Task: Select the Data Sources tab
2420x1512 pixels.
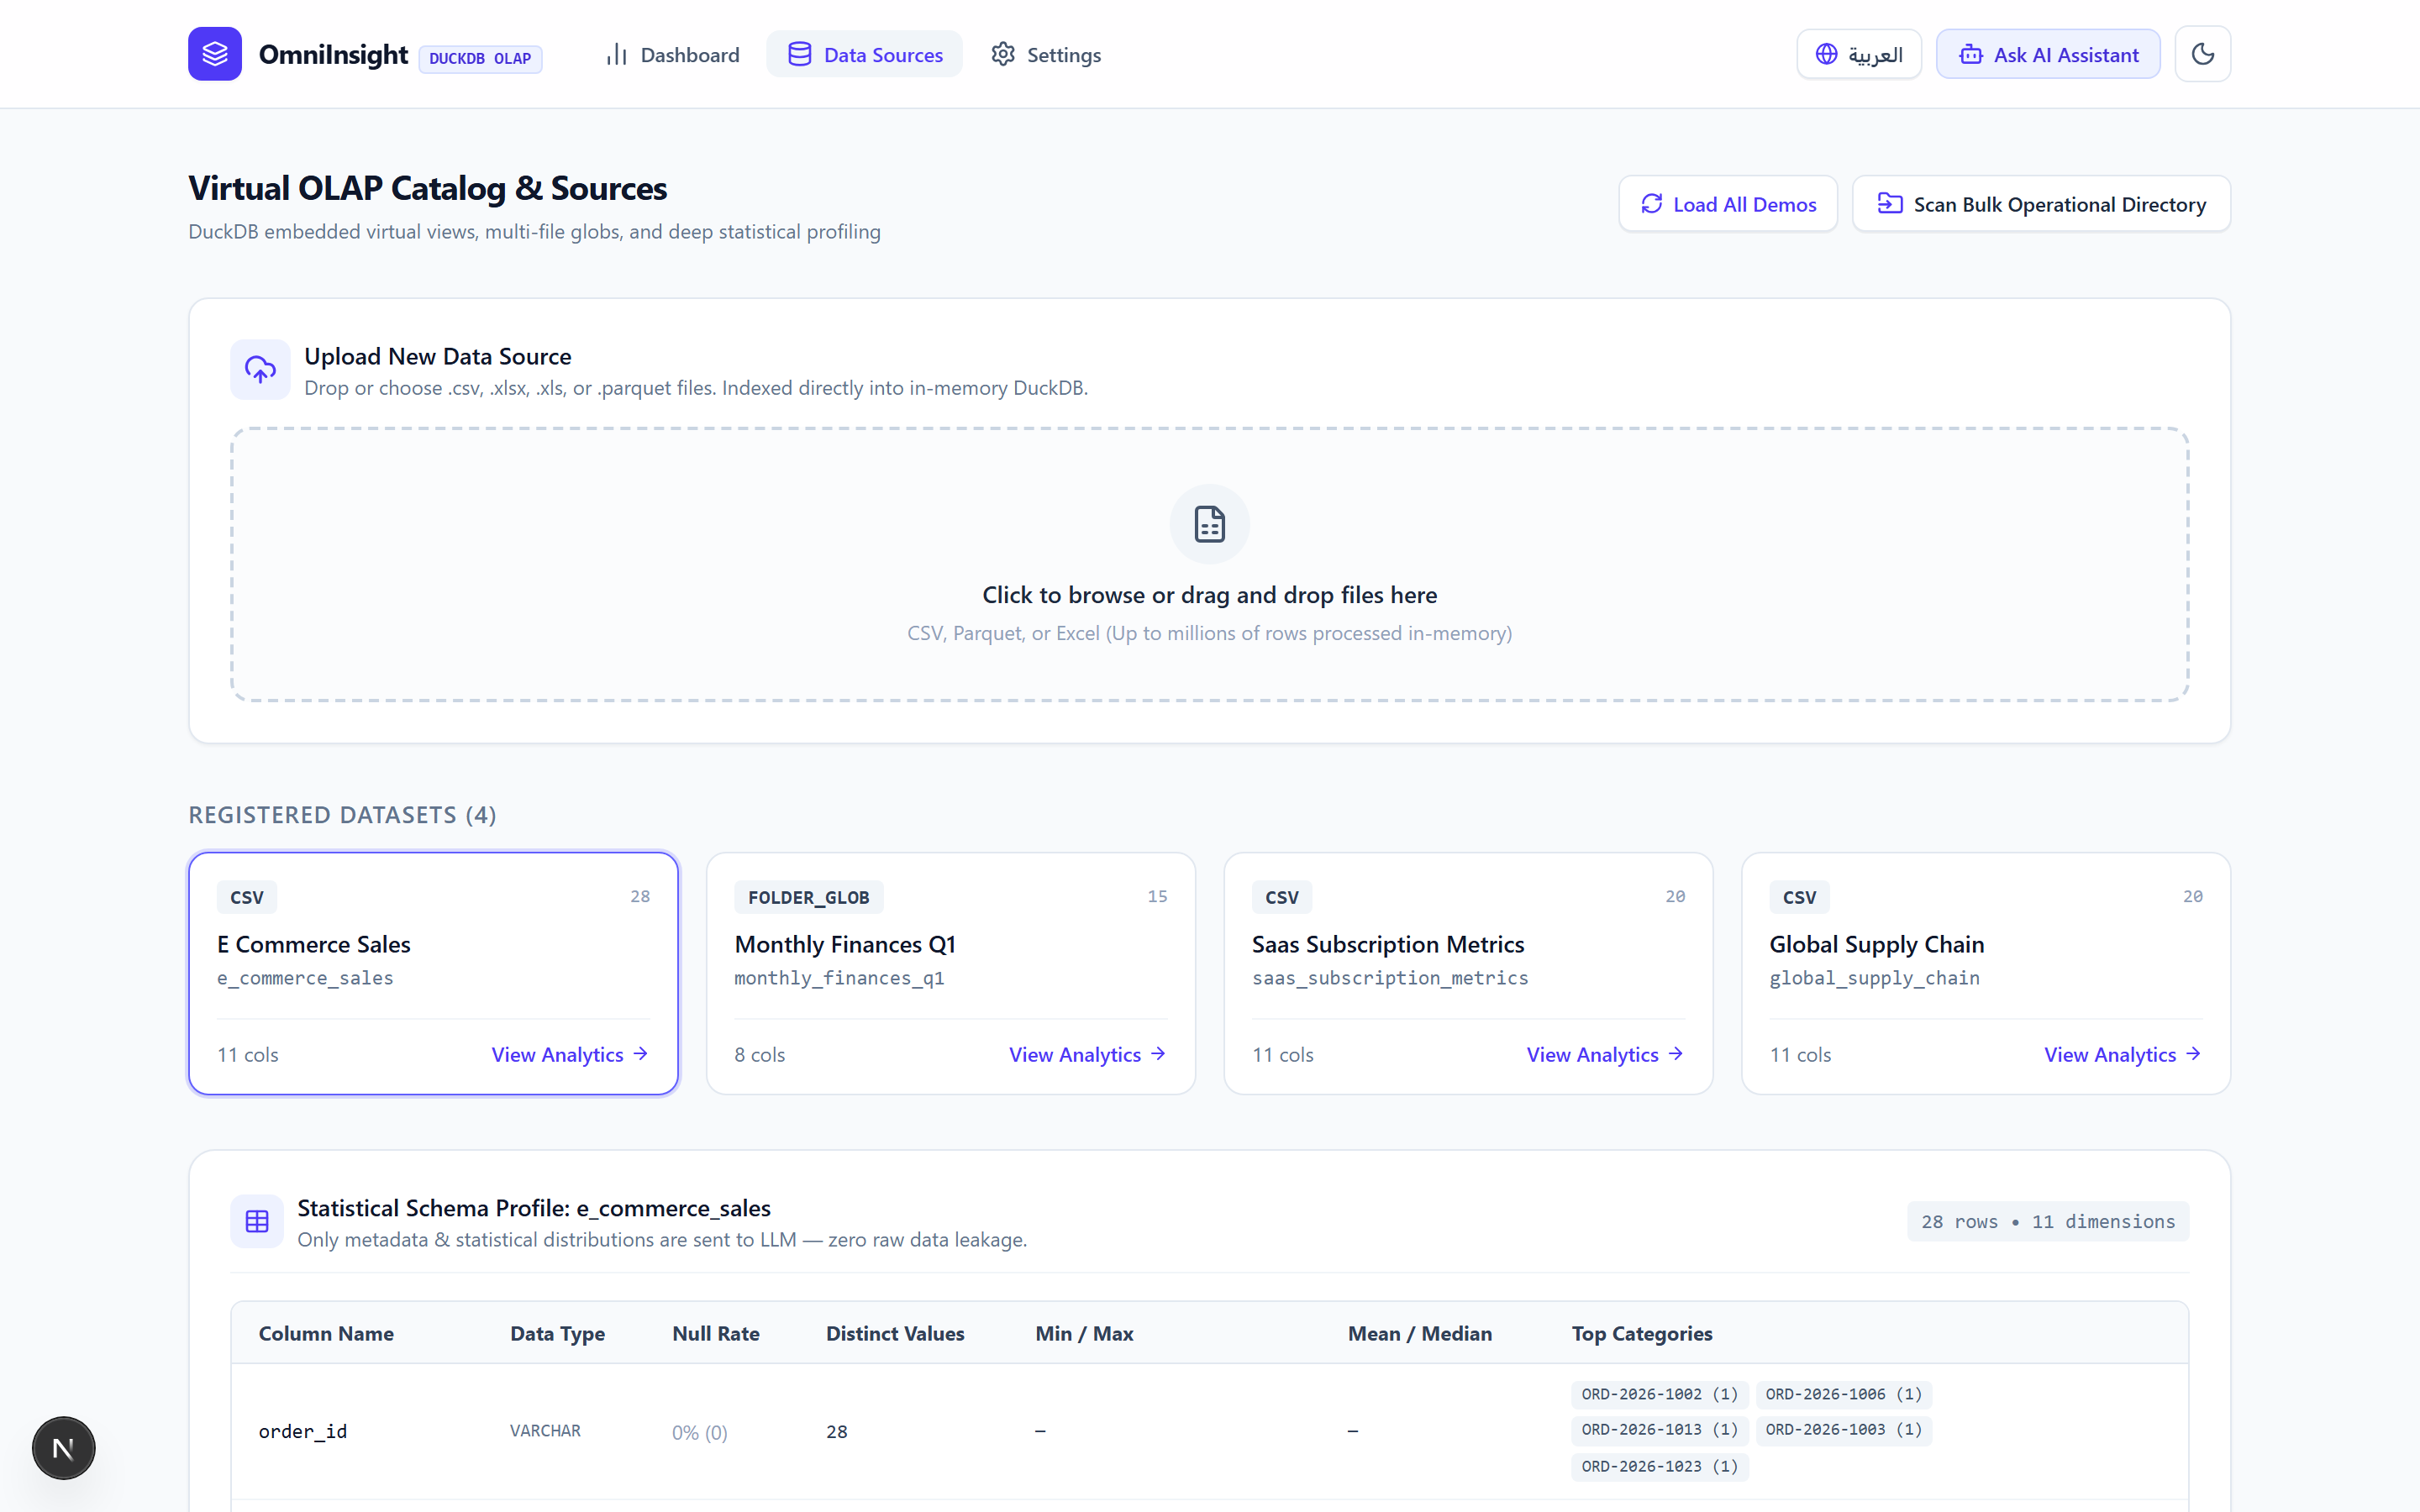Action: coord(865,54)
